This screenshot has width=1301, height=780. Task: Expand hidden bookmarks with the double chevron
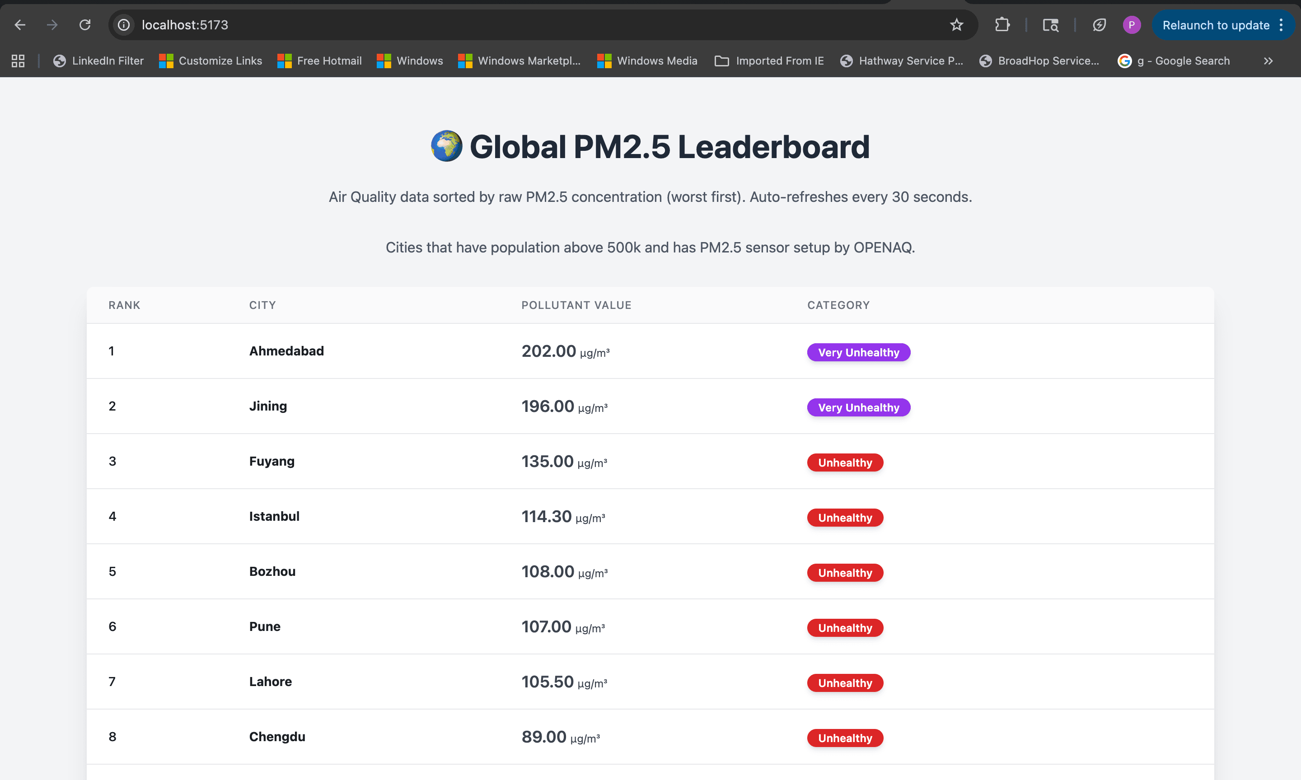pyautogui.click(x=1268, y=61)
